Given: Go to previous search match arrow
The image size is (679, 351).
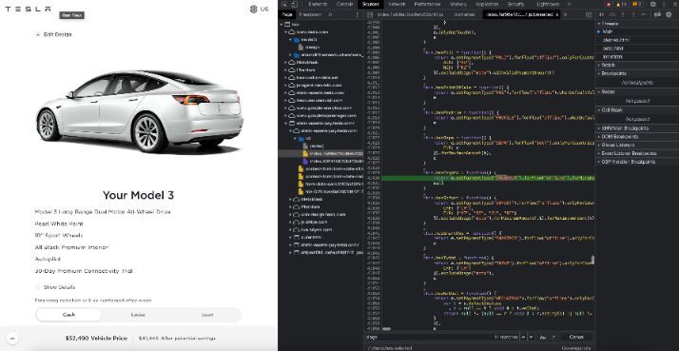Looking at the screenshot, I should pyautogui.click(x=524, y=337).
